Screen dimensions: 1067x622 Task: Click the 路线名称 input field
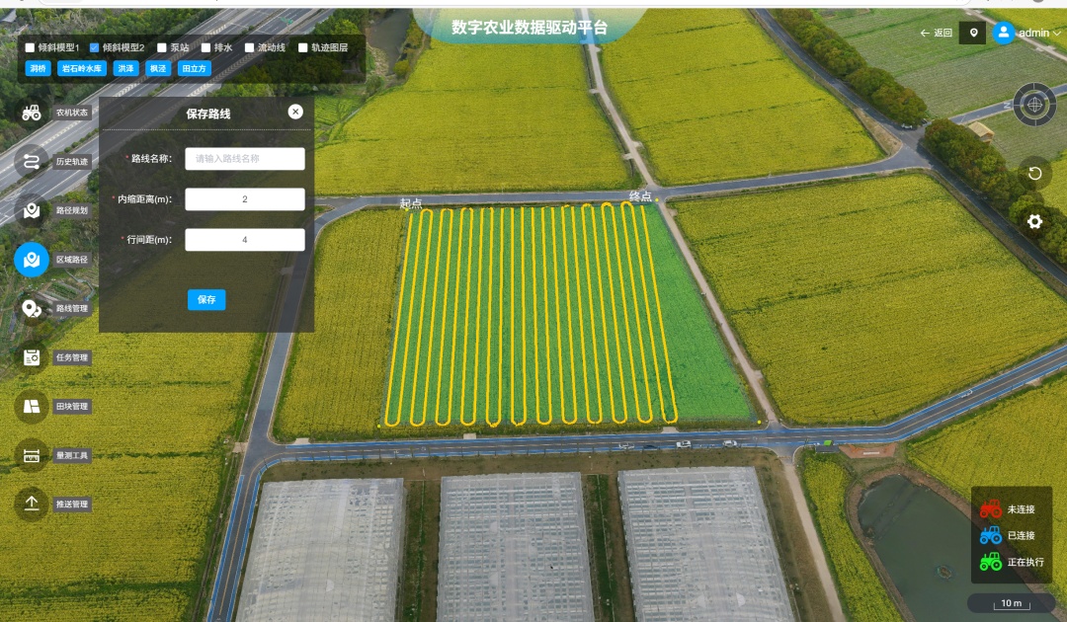click(x=245, y=159)
